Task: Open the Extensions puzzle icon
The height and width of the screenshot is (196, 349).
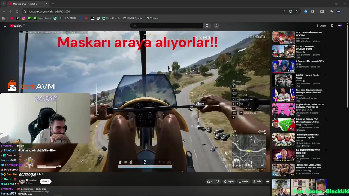Action: point(312,11)
